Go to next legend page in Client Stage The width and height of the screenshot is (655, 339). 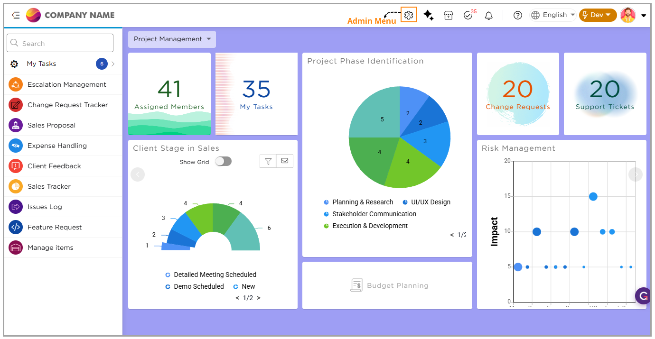(259, 298)
